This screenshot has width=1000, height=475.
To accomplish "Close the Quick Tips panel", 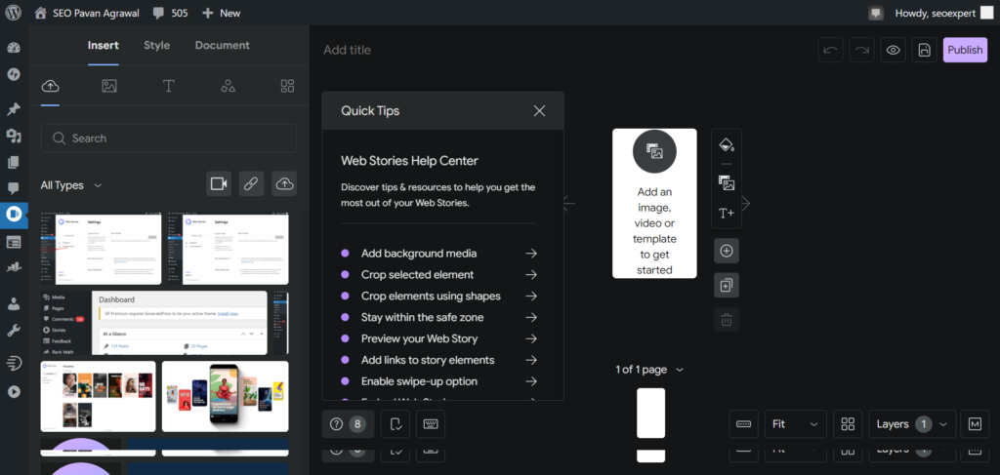I will pos(539,111).
